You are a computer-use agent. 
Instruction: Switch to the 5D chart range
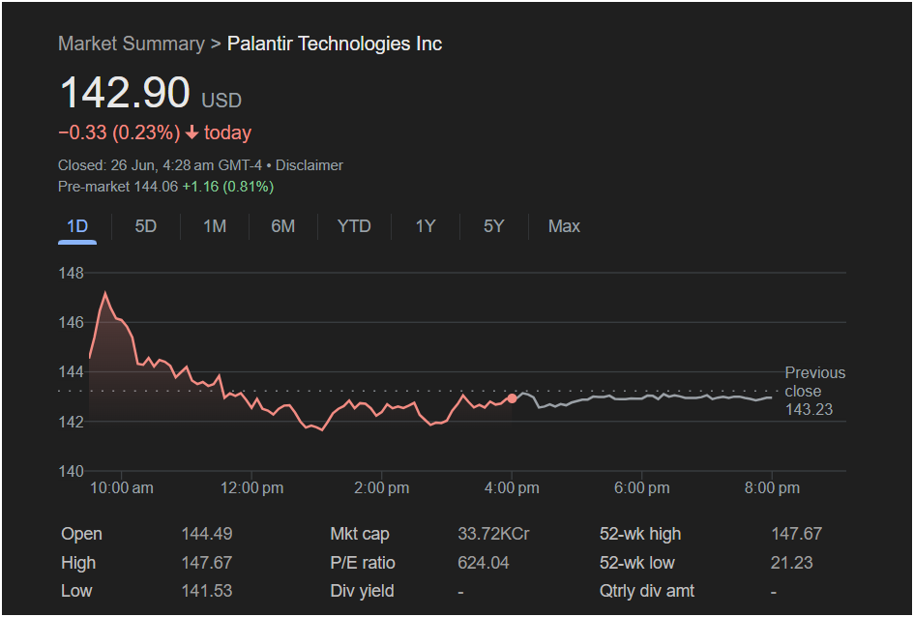click(x=146, y=226)
